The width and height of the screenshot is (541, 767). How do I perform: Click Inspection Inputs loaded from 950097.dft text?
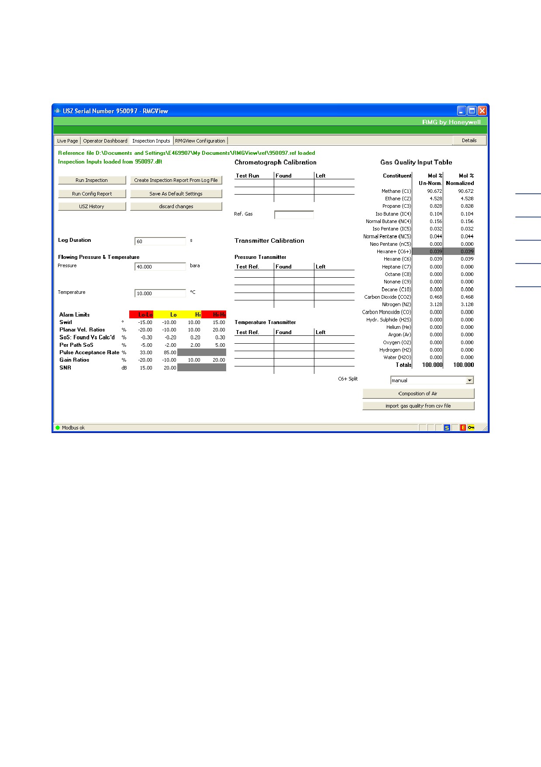tap(110, 161)
